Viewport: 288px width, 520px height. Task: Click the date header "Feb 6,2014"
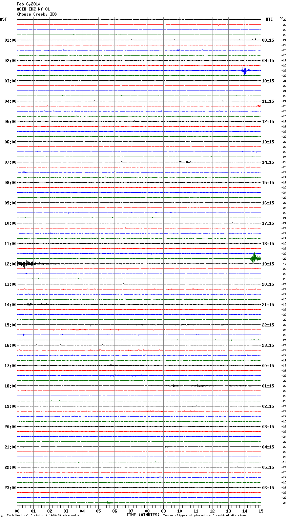click(x=29, y=4)
